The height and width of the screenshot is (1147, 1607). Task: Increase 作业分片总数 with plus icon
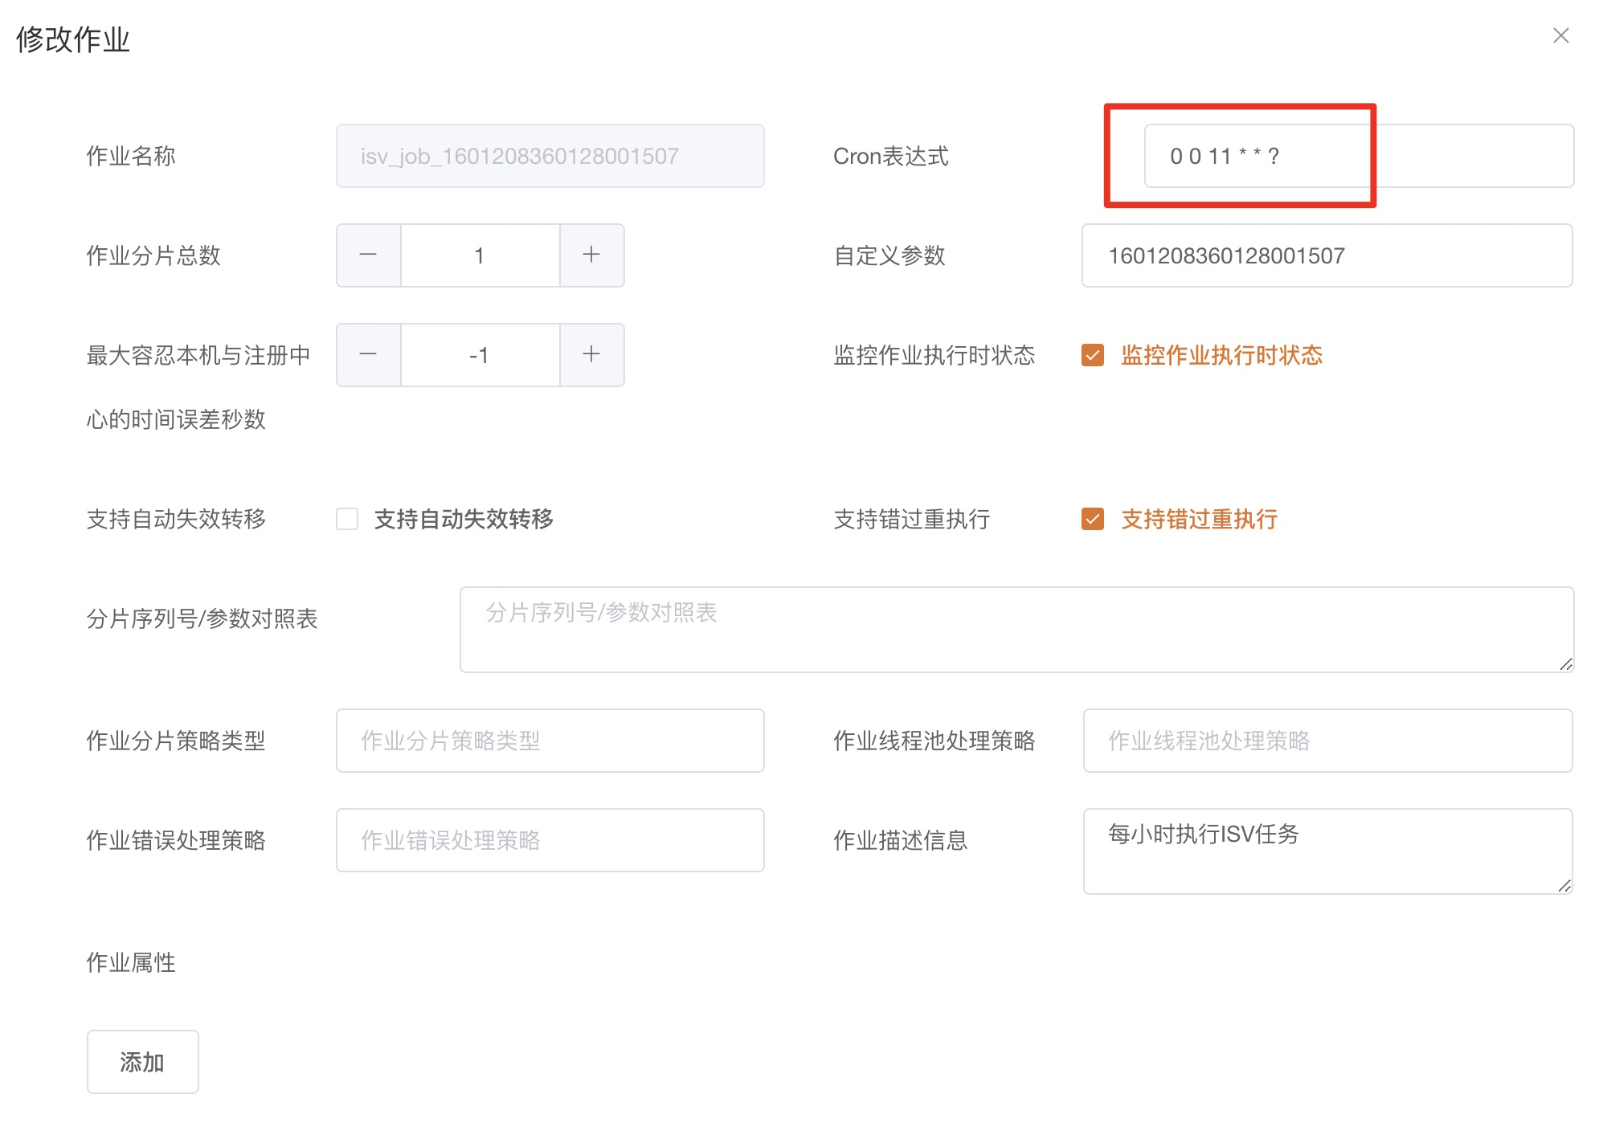pos(591,255)
